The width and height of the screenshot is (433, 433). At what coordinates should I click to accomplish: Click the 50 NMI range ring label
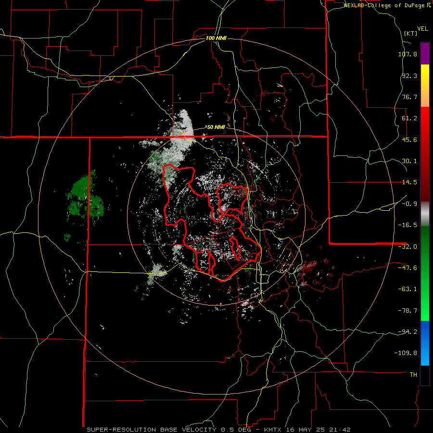point(216,127)
